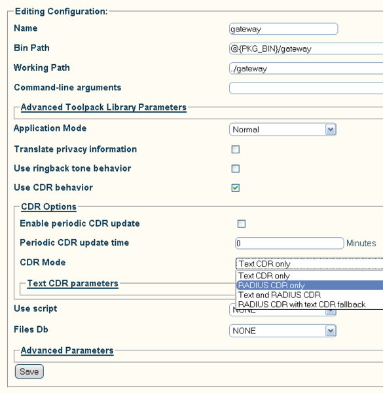Focus the Command-line arguments field
Viewport: 383px width, 393px height.
coord(306,88)
